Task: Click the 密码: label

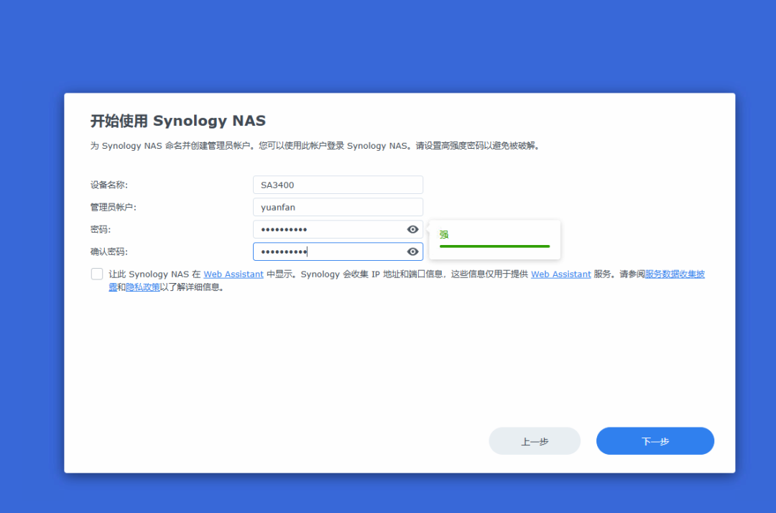Action: coord(101,229)
